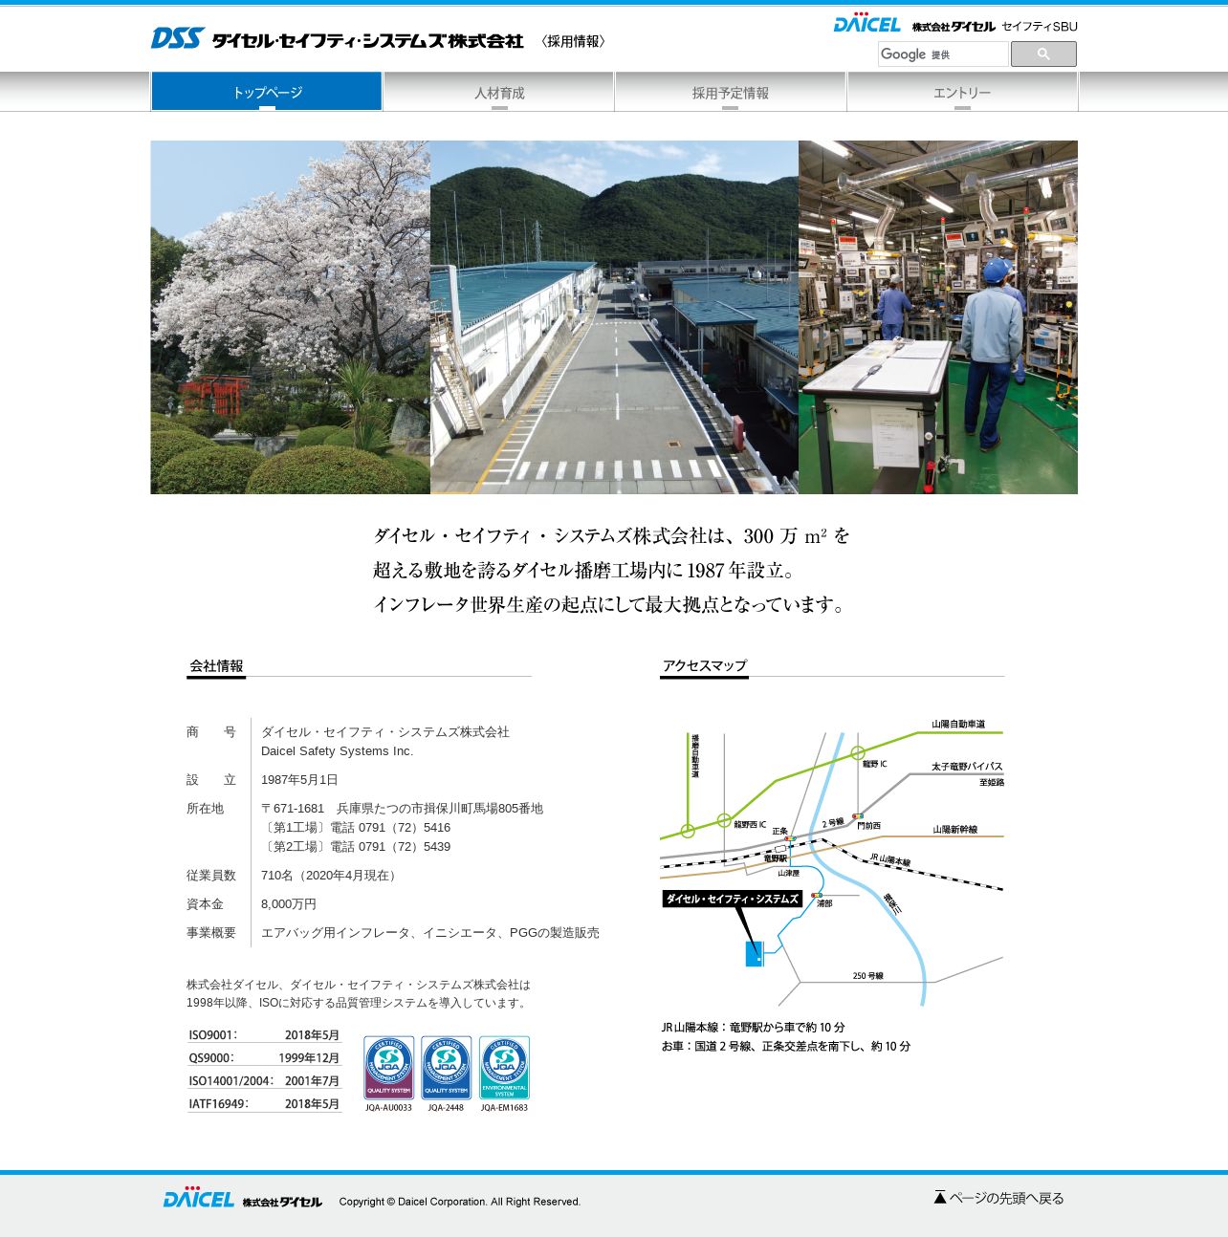
Task: Click the 第2工場 phone number line
Action: (x=356, y=847)
